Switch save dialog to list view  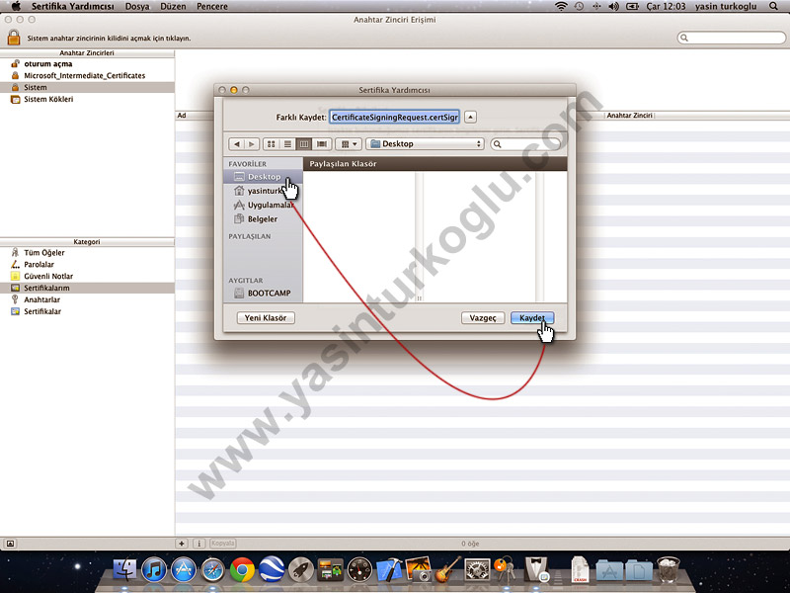pyautogui.click(x=287, y=143)
